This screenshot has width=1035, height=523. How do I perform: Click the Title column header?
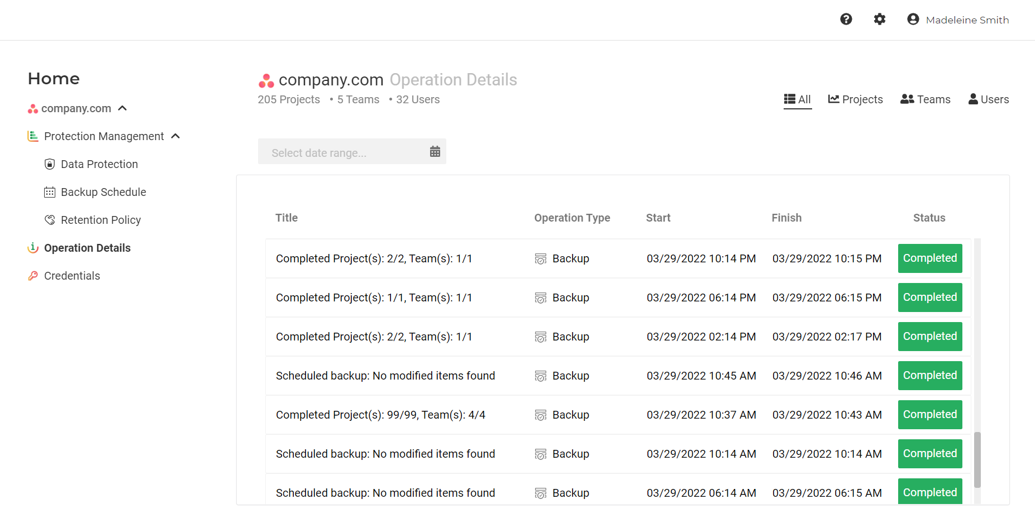pos(287,218)
